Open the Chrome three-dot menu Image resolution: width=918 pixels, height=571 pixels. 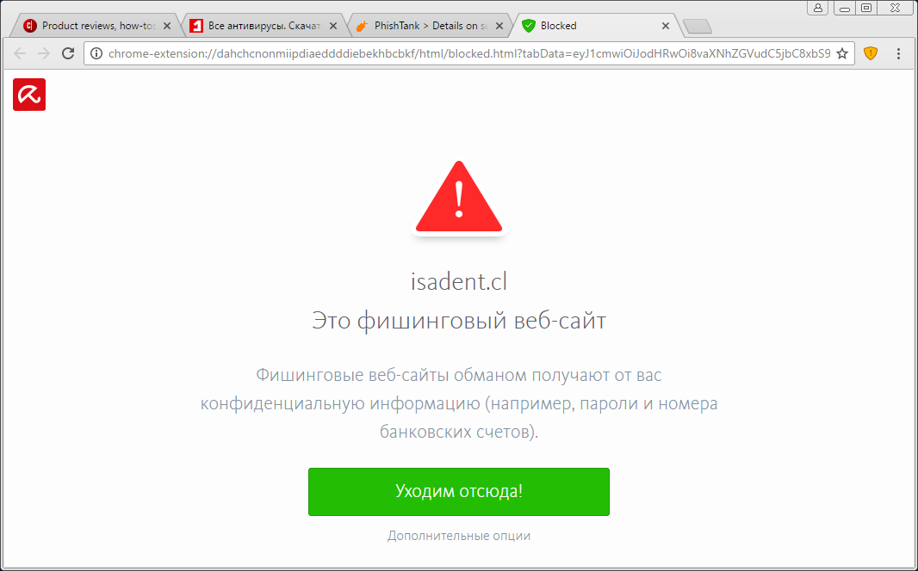point(898,54)
